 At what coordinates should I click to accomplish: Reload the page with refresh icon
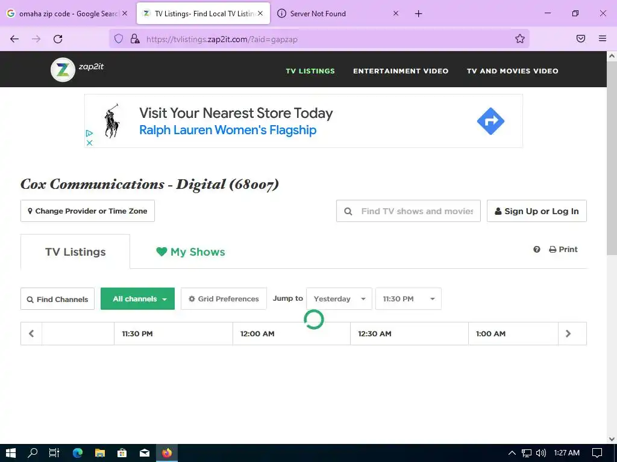58,38
